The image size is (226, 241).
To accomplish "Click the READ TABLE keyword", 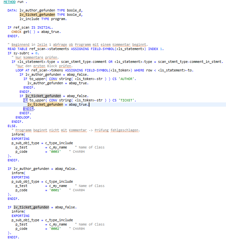I will (17, 49).
